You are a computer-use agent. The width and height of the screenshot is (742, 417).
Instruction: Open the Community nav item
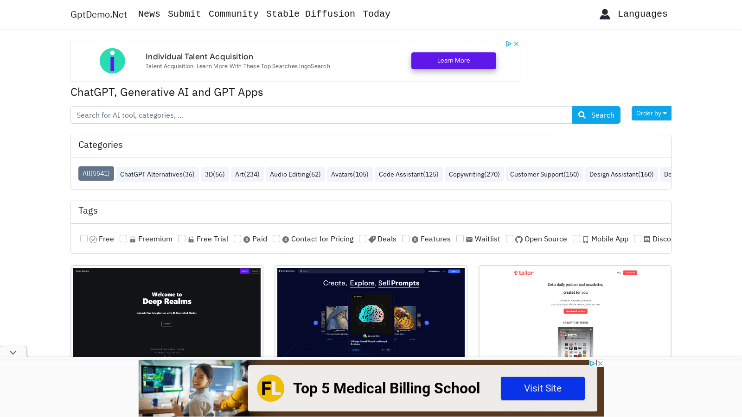[x=233, y=14]
